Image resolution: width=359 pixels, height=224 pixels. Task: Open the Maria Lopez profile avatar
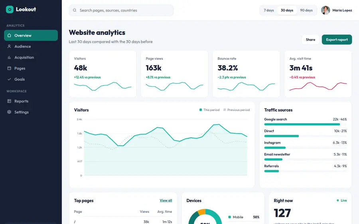(325, 10)
